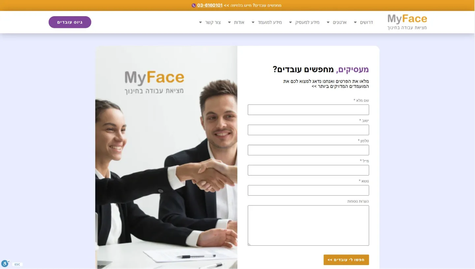Focus the שם מלא input field
Viewport: 475px width, 269px height.
pyautogui.click(x=308, y=110)
